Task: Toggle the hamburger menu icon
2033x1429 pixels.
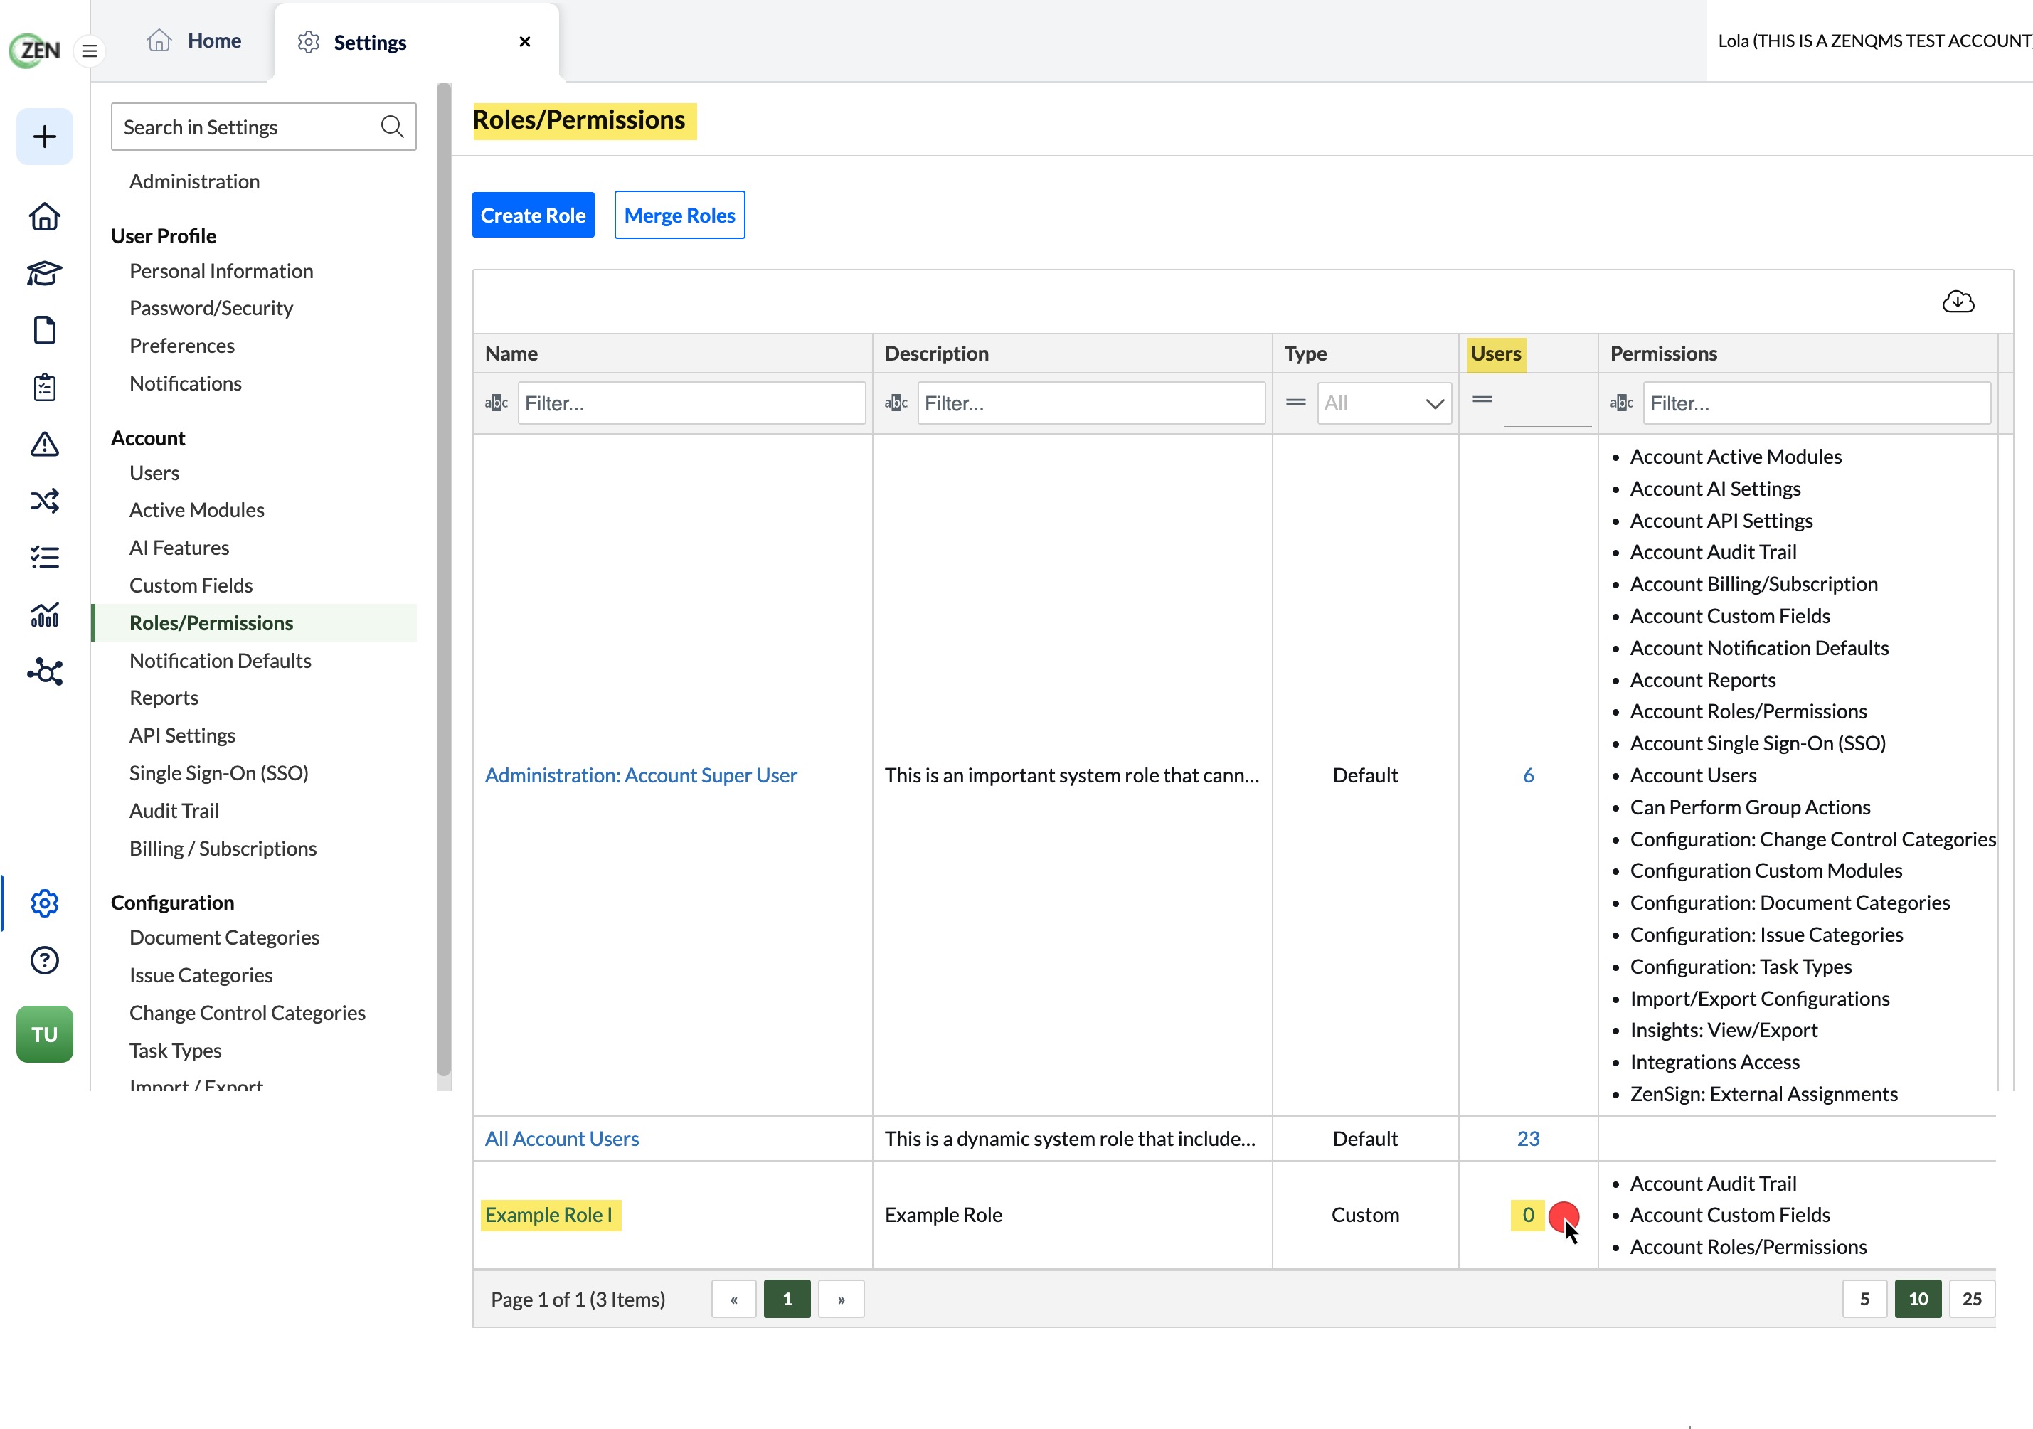Action: [x=90, y=51]
